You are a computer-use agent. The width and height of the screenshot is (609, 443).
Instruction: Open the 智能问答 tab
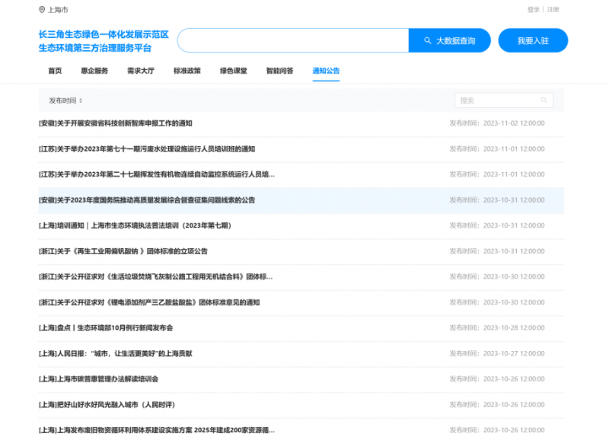point(279,71)
